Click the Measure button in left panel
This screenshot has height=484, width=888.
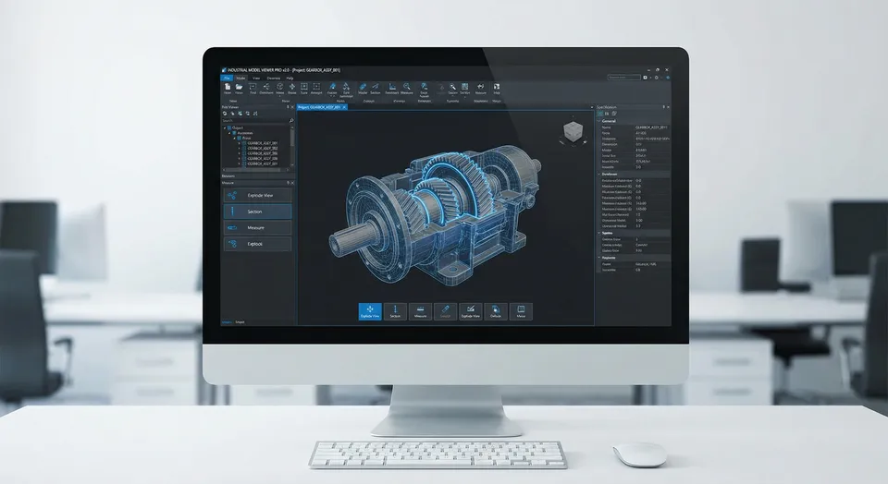pyautogui.click(x=258, y=228)
